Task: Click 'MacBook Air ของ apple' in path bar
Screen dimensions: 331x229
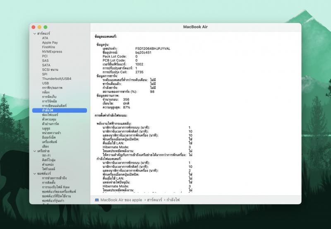Action: pyautogui.click(x=120, y=200)
